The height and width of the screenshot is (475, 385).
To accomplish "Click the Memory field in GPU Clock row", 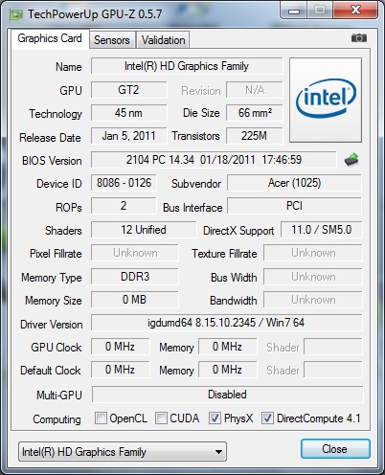I will 227,347.
